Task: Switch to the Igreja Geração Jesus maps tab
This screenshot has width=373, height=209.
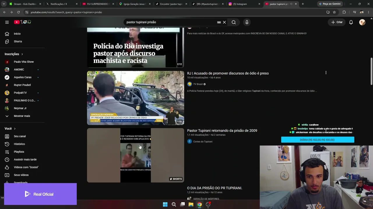Action: 134,4
